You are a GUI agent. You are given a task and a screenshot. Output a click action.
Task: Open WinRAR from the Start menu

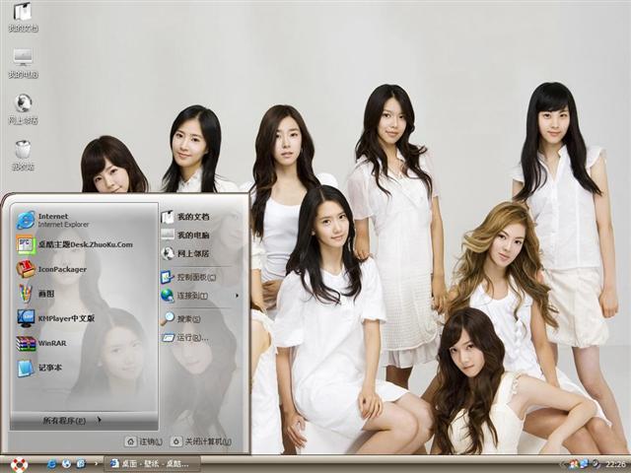54,343
